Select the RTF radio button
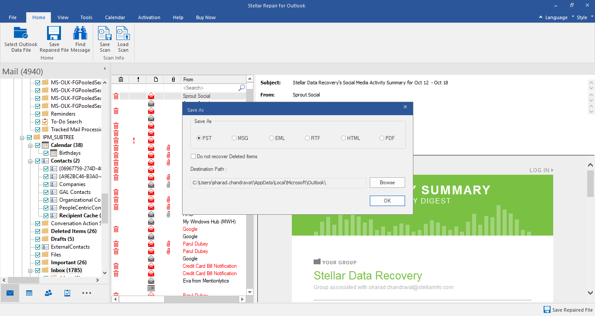This screenshot has height=316, width=595. tap(308, 138)
